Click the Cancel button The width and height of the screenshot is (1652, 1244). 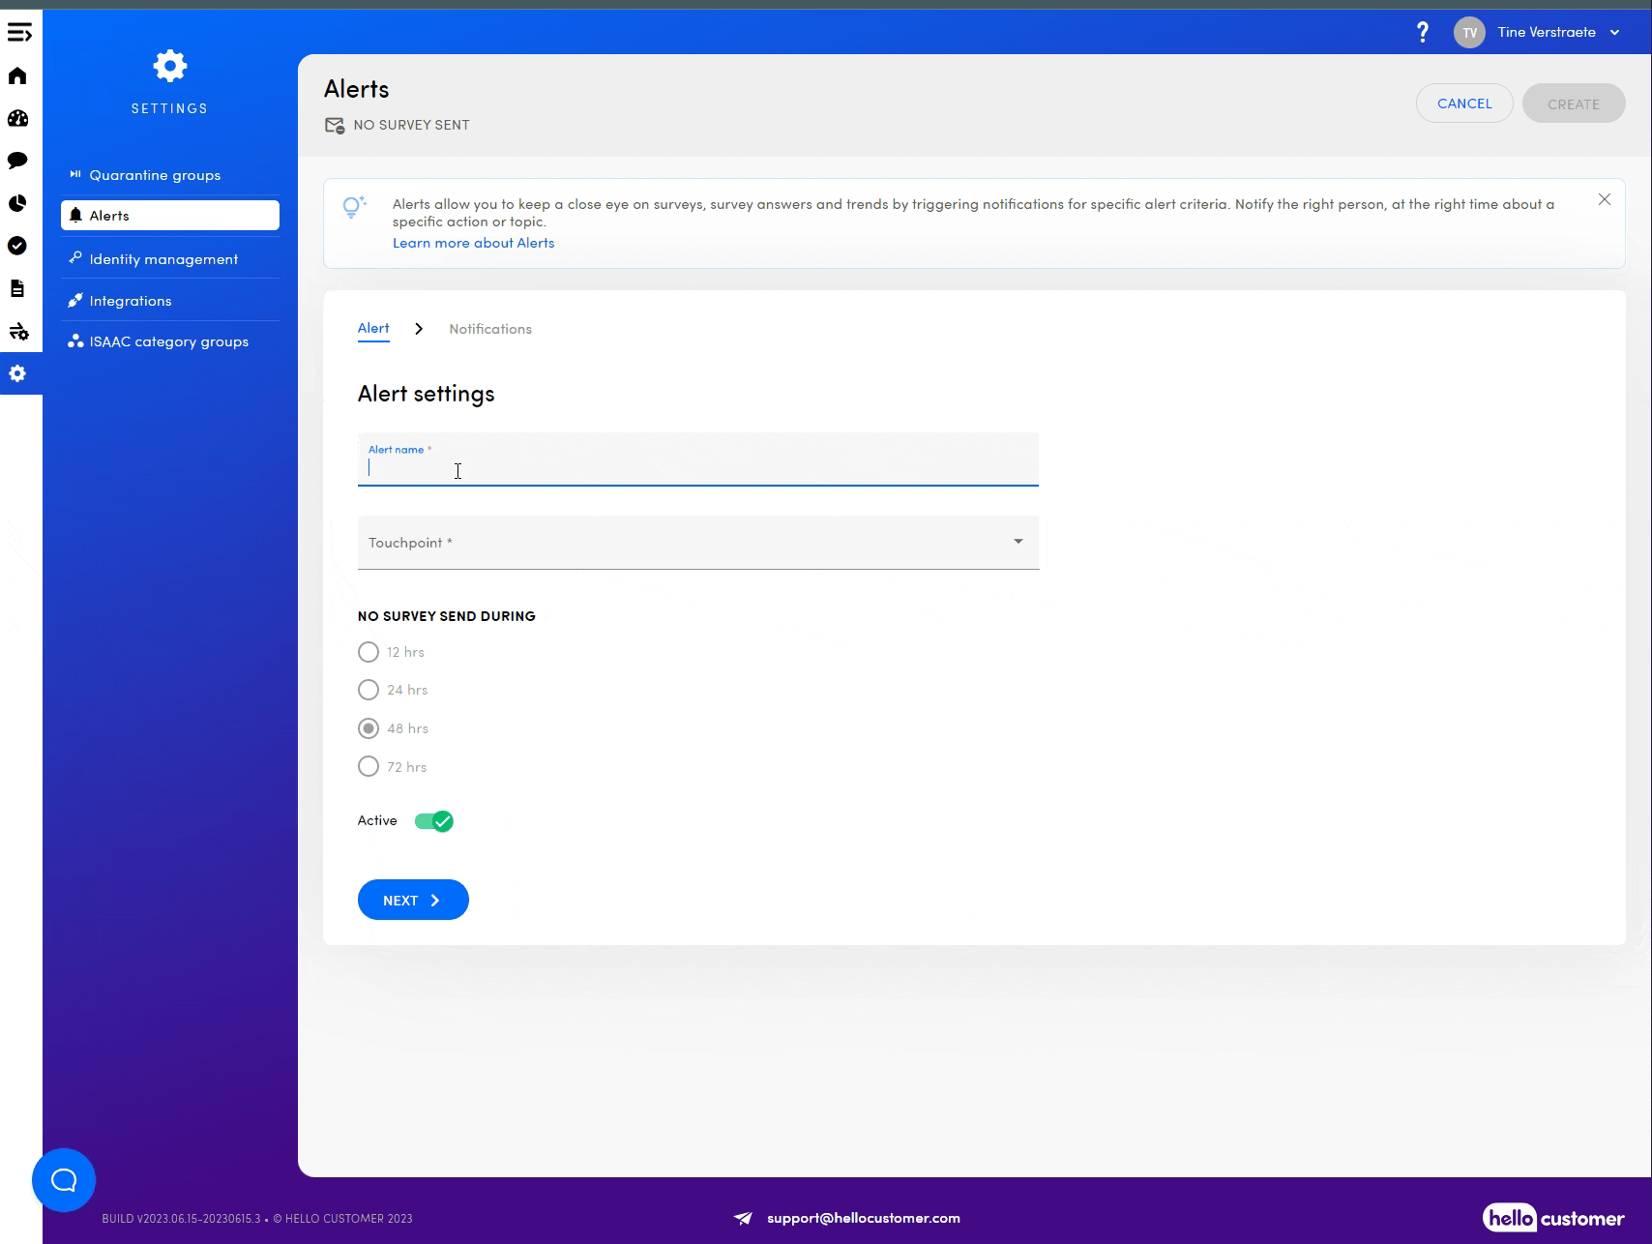pyautogui.click(x=1463, y=104)
